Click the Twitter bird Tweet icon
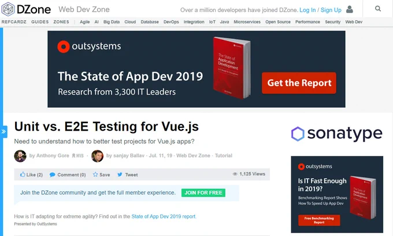Viewport: 393px width, 236px height. pyautogui.click(x=120, y=175)
